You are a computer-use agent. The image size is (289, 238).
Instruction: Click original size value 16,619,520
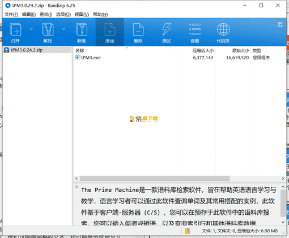(237, 58)
